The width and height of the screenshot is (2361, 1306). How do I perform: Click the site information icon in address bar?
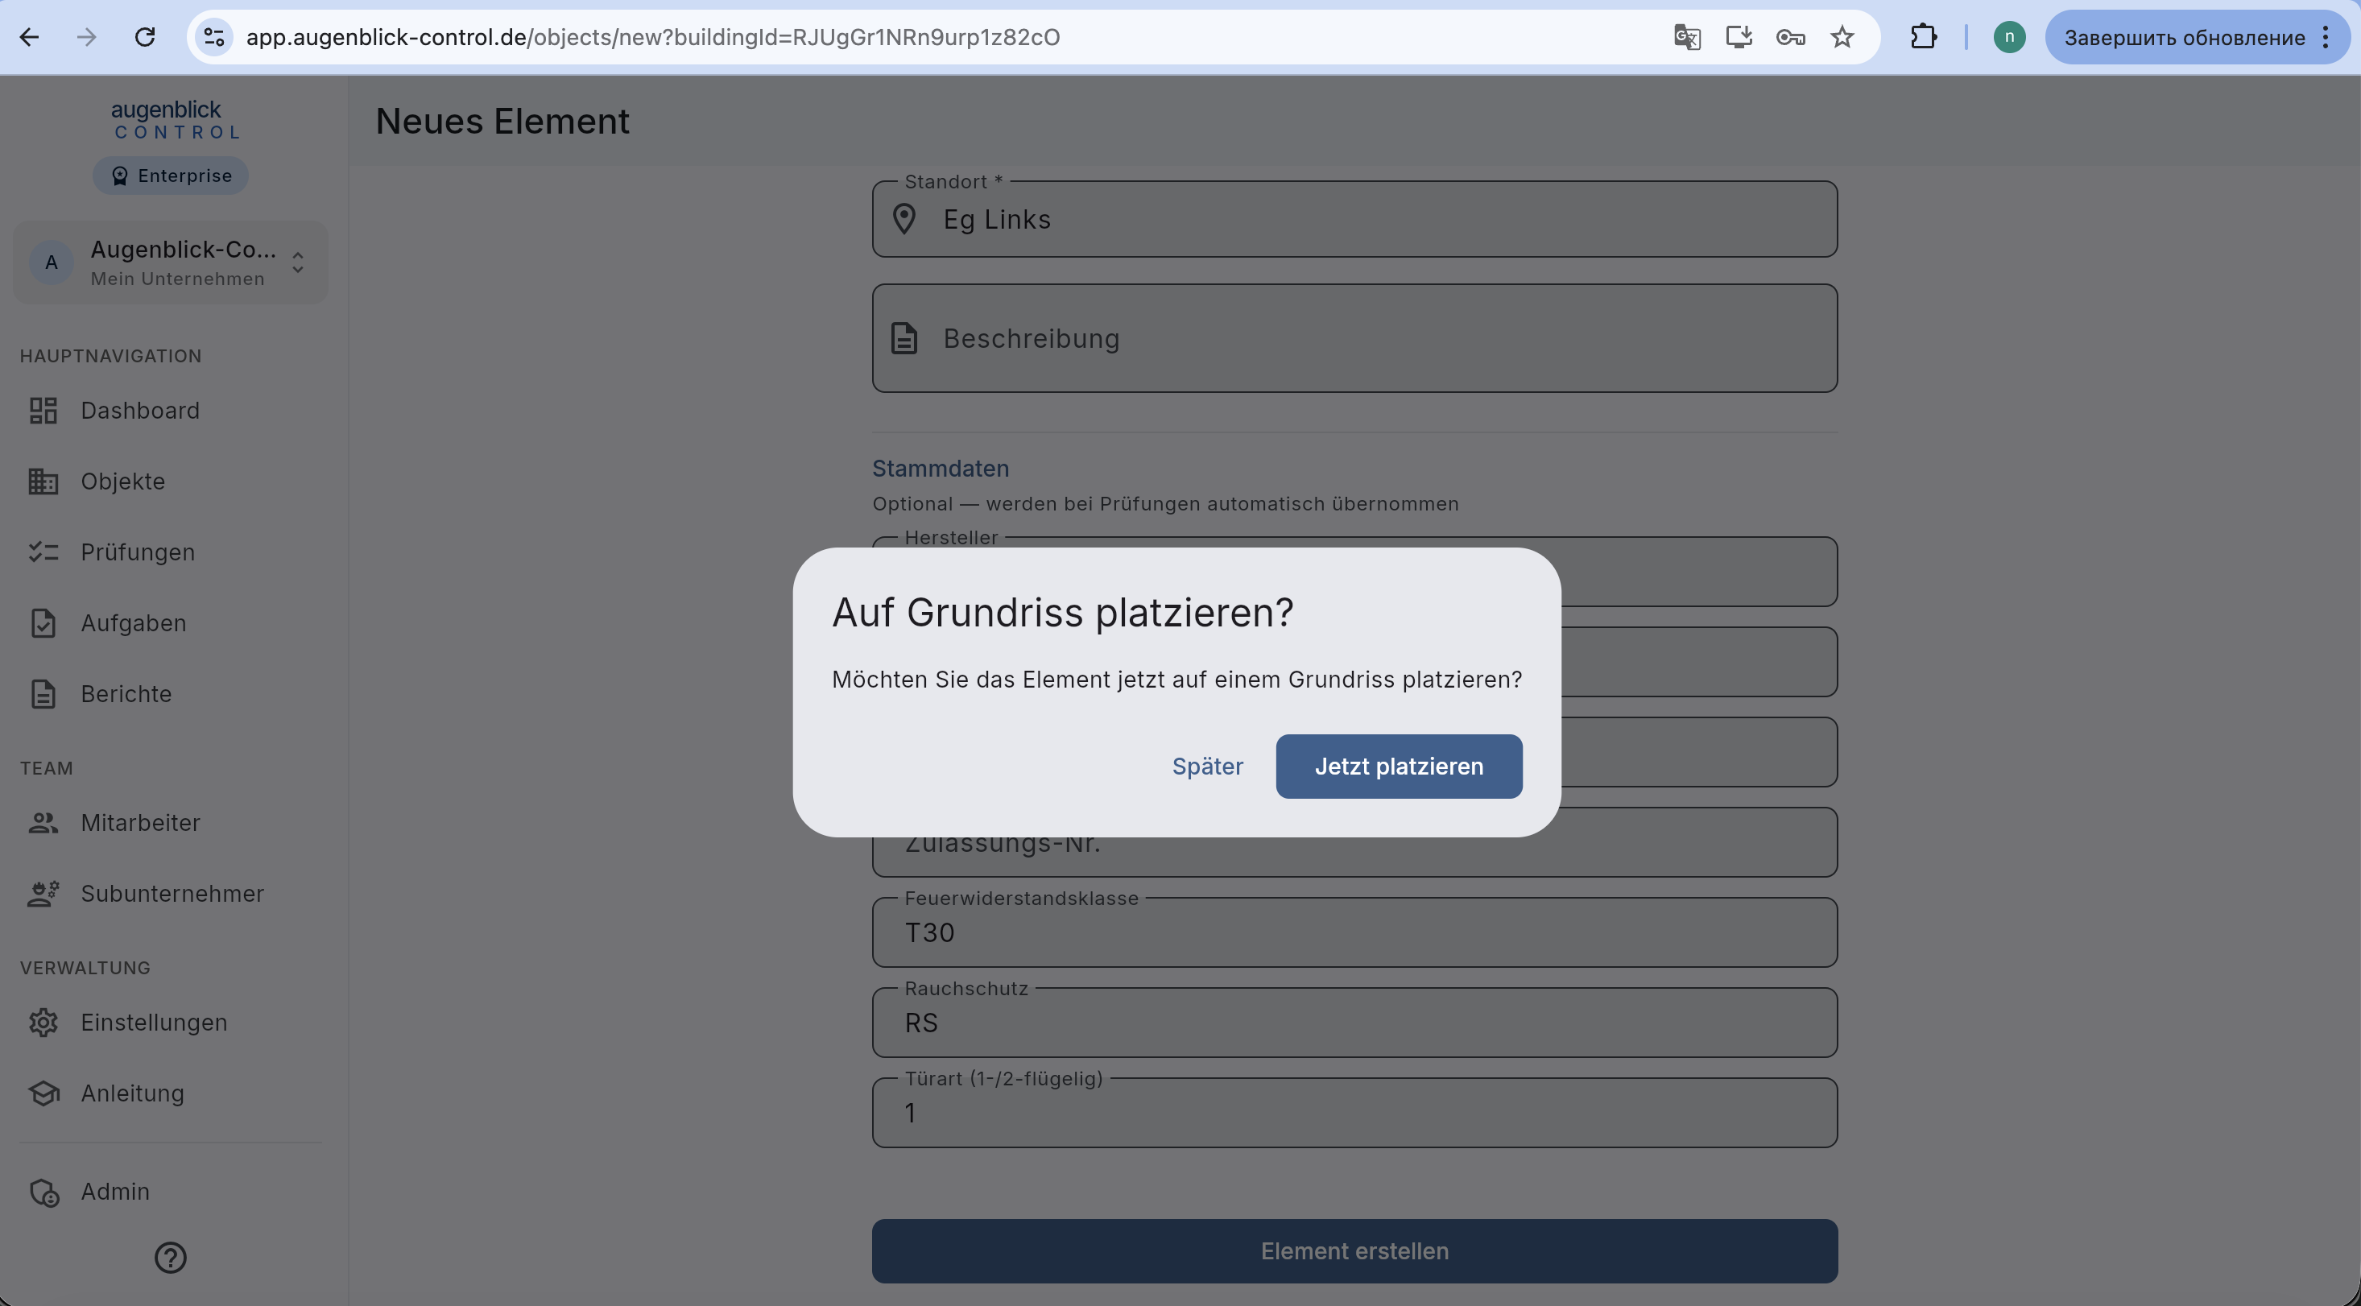(213, 37)
